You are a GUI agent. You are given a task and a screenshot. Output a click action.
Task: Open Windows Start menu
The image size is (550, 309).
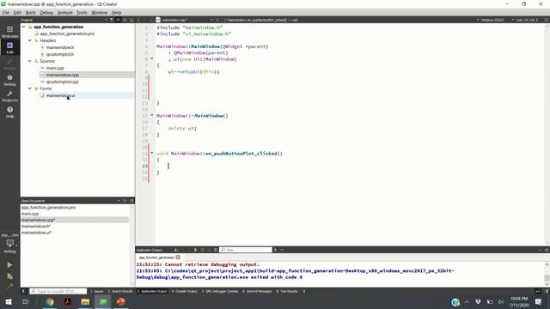(x=9, y=301)
